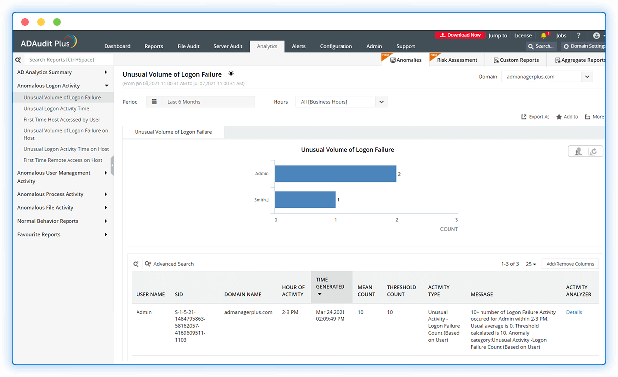Image resolution: width=618 pixels, height=377 pixels.
Task: Click the sun icon beside the report title
Action: click(x=230, y=73)
